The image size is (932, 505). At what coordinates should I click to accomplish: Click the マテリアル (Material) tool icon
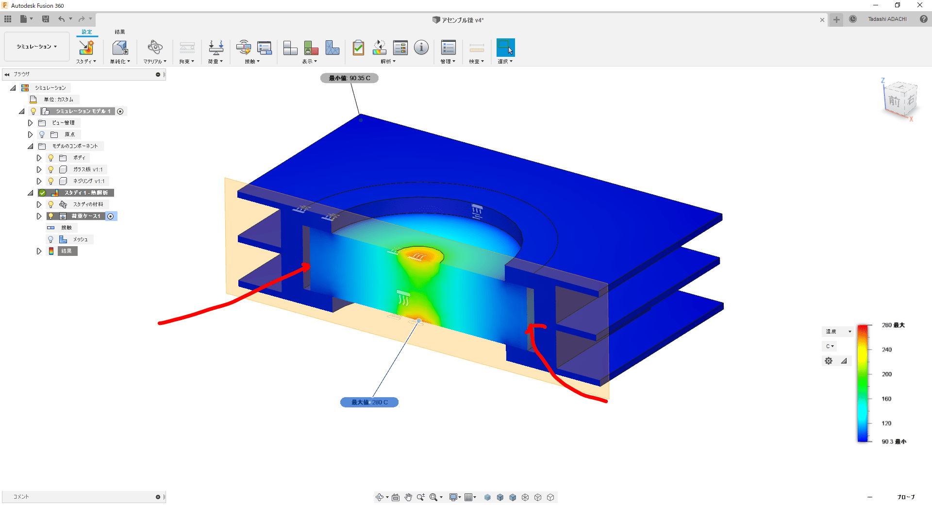(154, 49)
